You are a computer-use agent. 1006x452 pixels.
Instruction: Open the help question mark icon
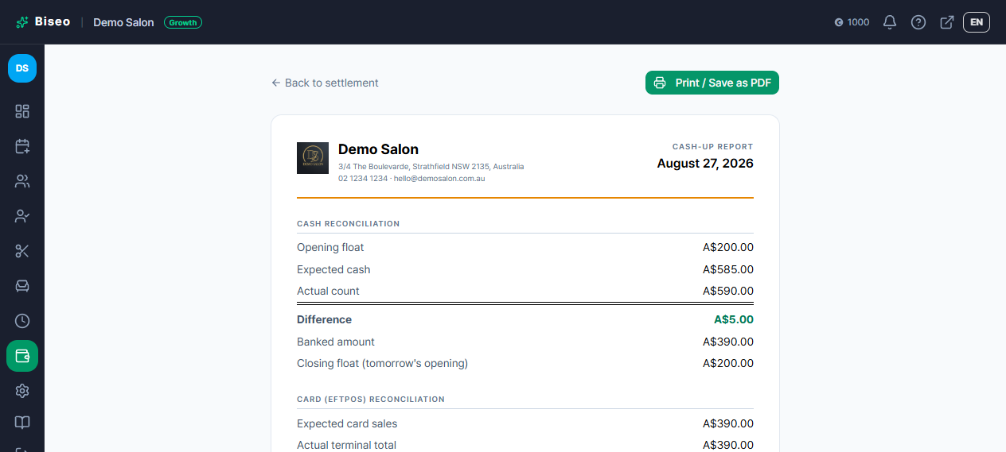click(x=918, y=22)
